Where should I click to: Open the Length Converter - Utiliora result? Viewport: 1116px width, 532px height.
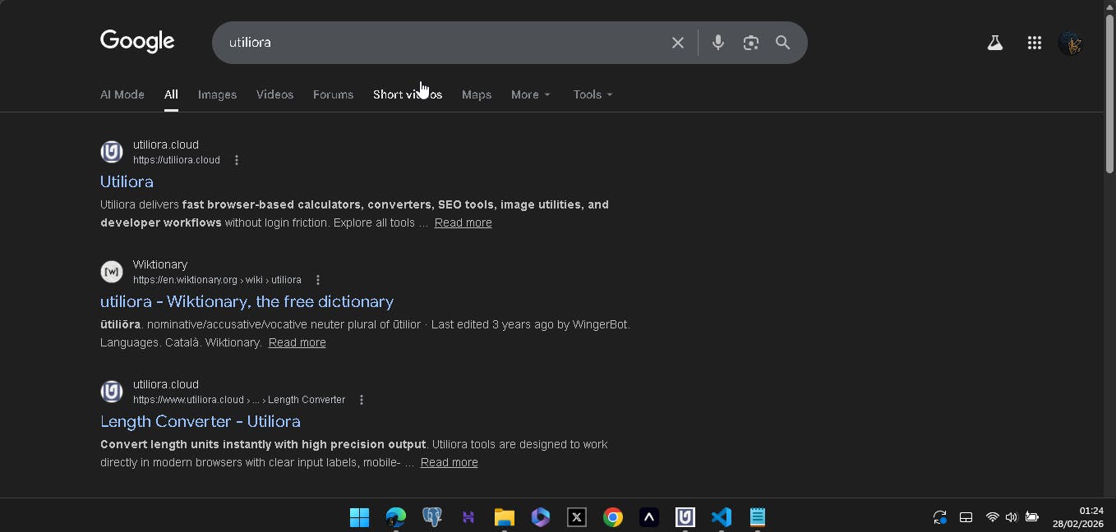[x=201, y=421]
